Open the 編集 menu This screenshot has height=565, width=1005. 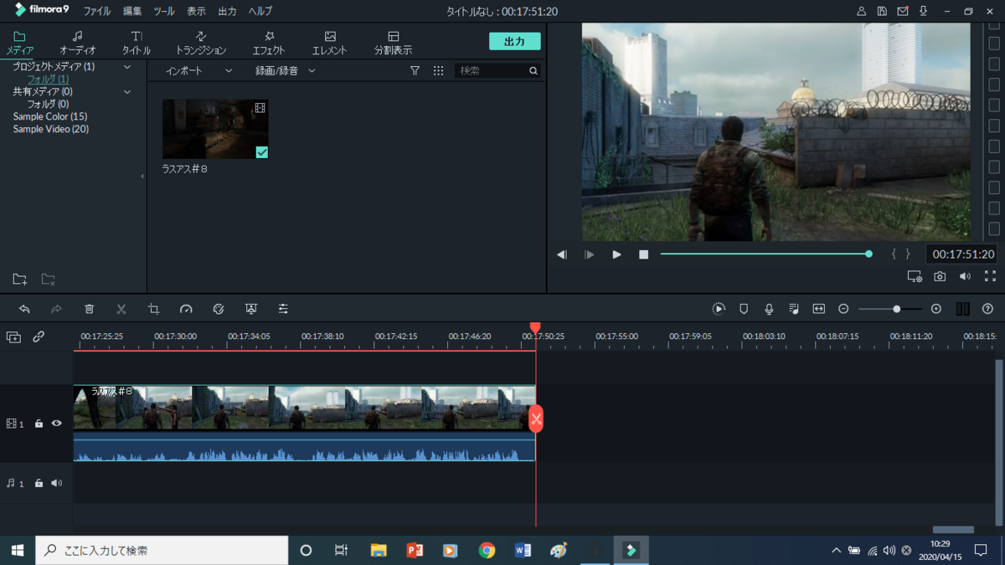(132, 12)
